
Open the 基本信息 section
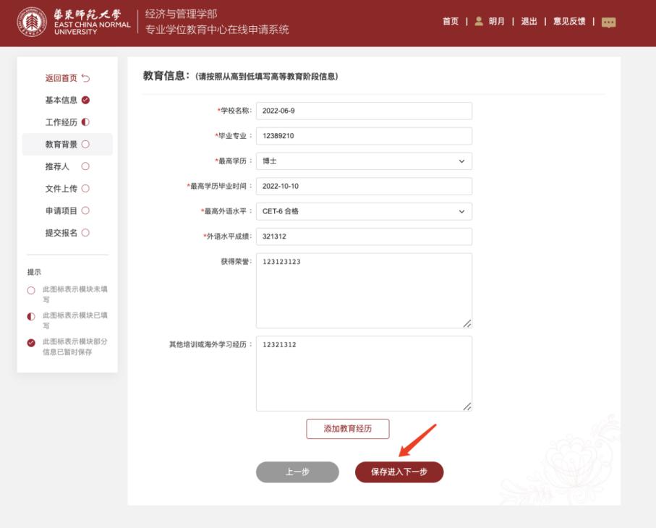[x=61, y=100]
